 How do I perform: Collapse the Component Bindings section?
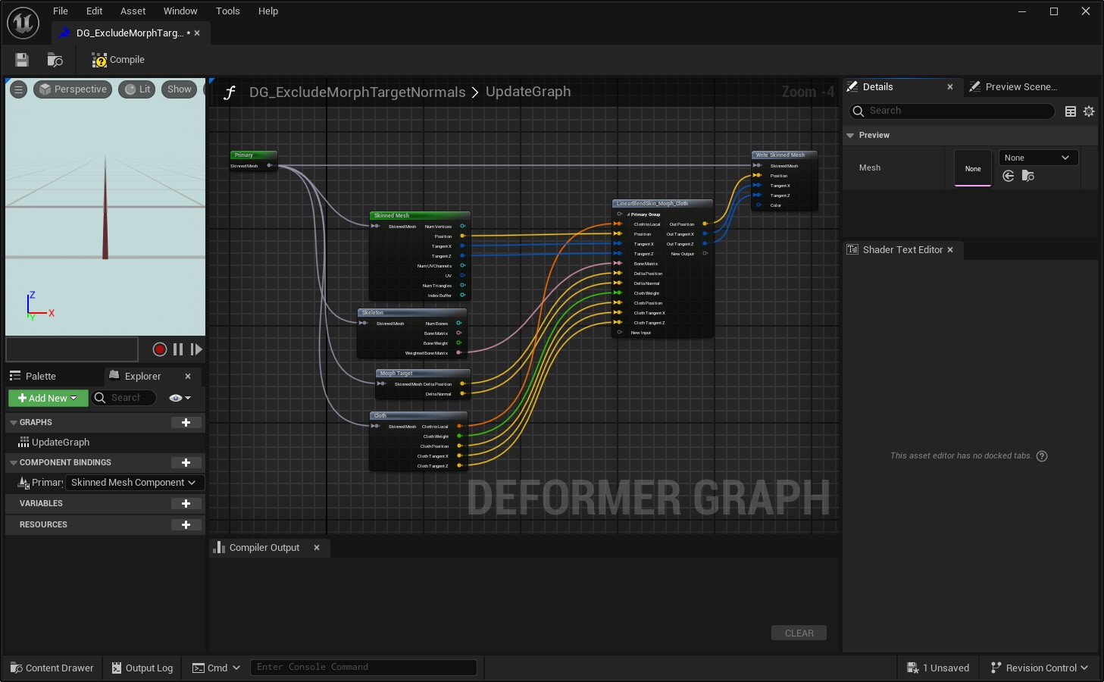[14, 462]
